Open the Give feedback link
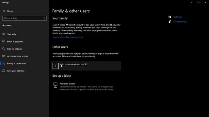Image resolution: width=209 pixels, height=117 pixels. pos(180,22)
